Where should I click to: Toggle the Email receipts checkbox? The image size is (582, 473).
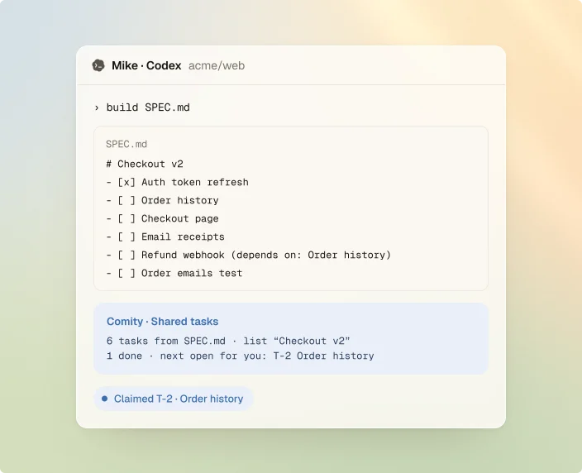pos(126,236)
